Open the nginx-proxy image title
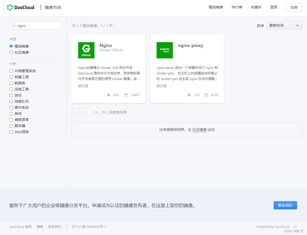This screenshot has width=307, height=235. click(x=191, y=46)
